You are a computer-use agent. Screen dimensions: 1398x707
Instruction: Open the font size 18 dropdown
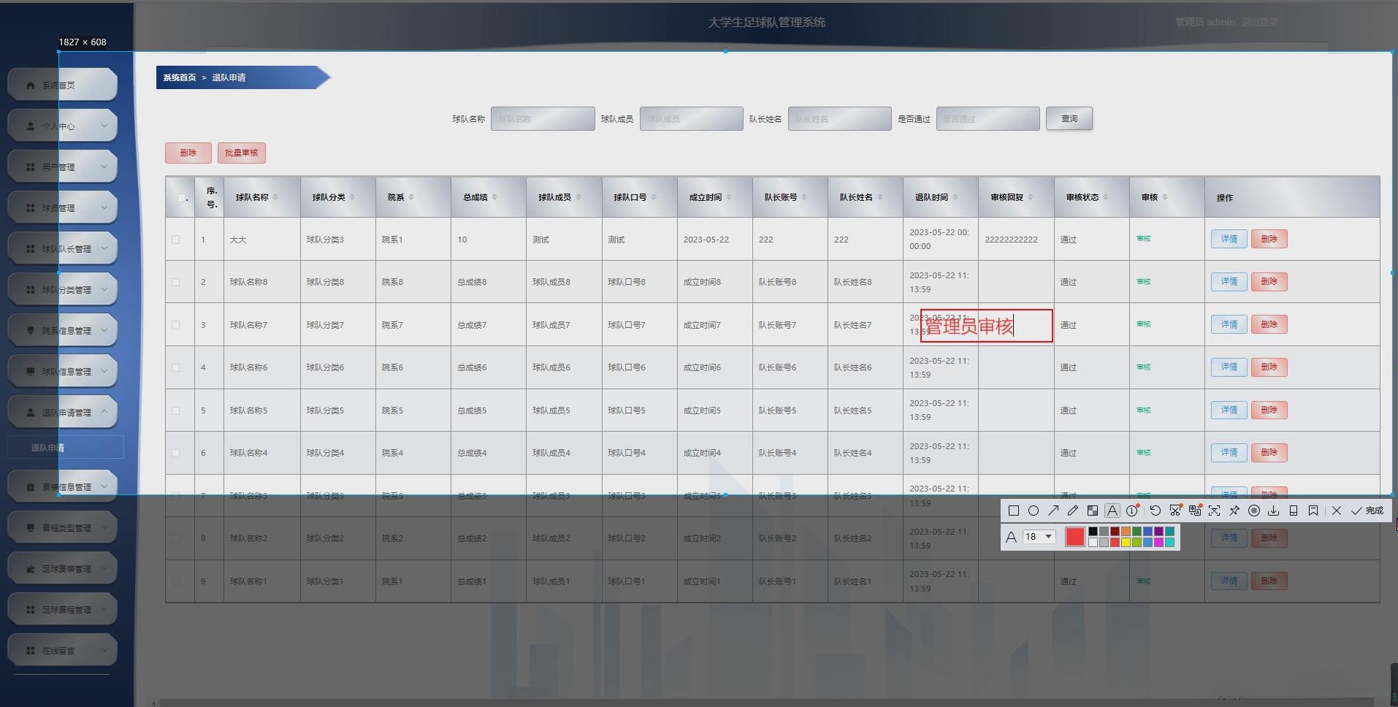tap(1039, 537)
